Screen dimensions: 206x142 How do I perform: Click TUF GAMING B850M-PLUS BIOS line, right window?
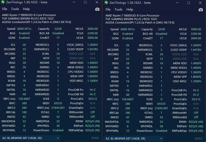pos(131,19)
